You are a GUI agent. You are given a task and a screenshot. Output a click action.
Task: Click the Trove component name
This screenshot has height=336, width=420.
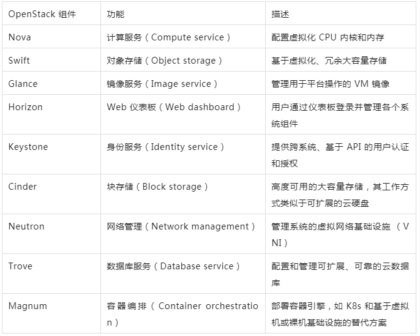20,266
